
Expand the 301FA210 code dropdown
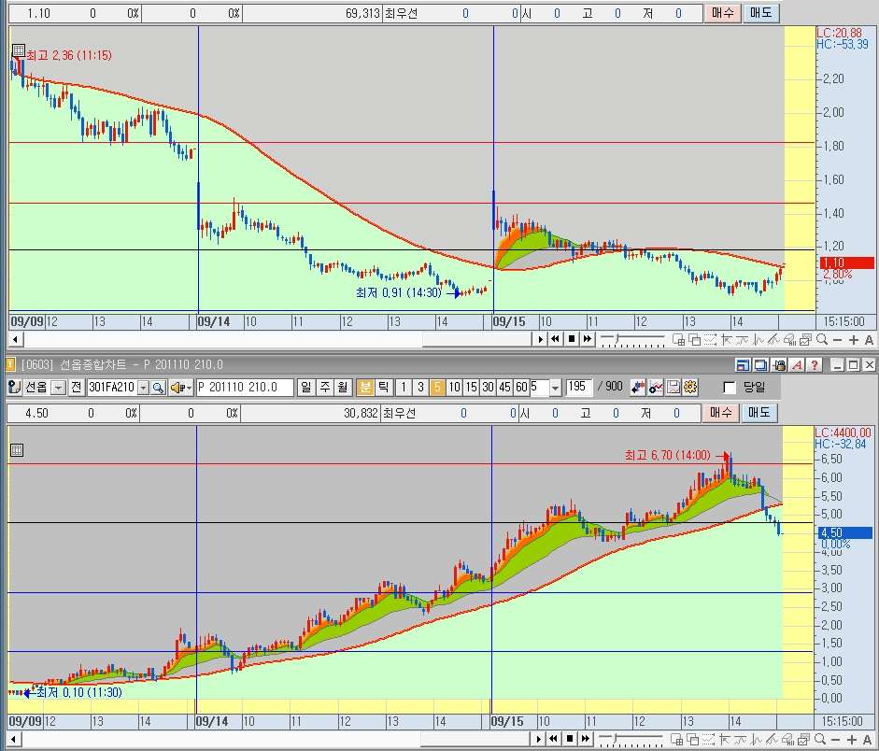(143, 388)
